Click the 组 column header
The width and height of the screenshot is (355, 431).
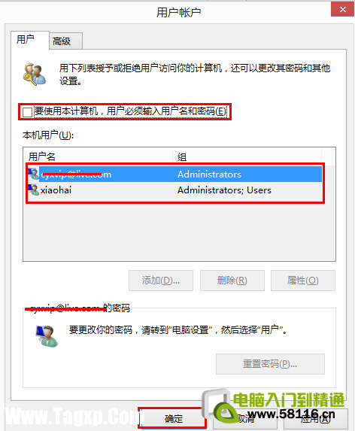[247, 156]
